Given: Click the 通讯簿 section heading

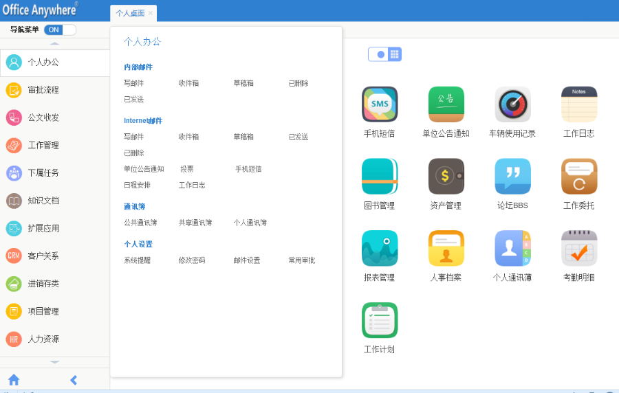Looking at the screenshot, I should point(135,207).
